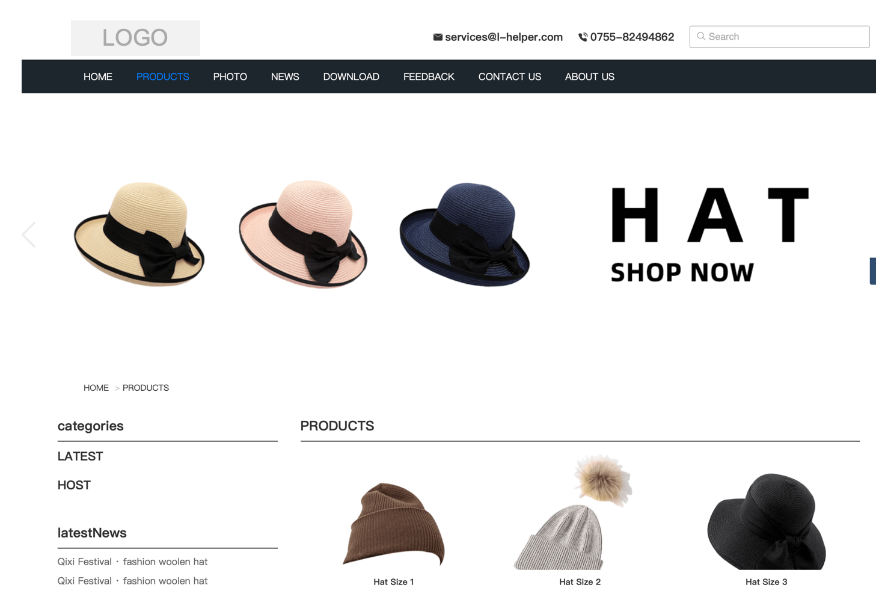Click the magnifier icon in search box
This screenshot has height=591, width=876.
701,37
